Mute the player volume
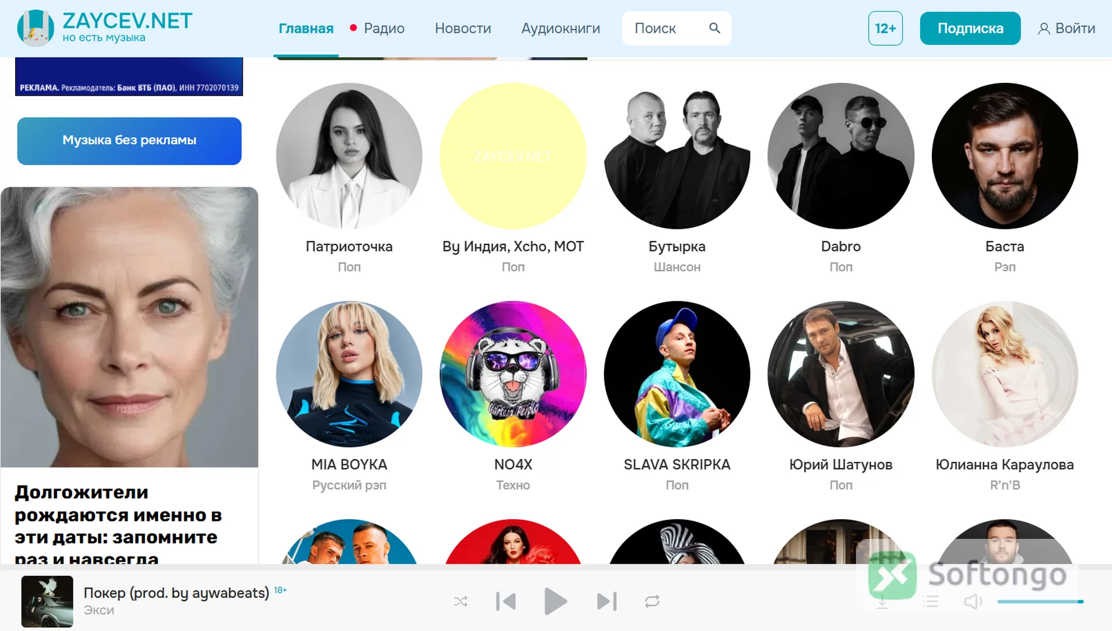1112x631 pixels. click(973, 601)
